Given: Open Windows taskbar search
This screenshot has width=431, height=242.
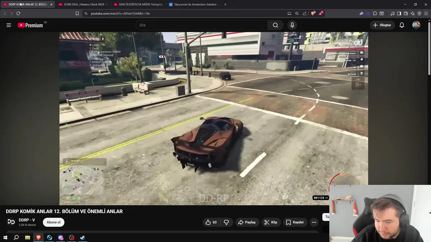Looking at the screenshot, I should 16,238.
